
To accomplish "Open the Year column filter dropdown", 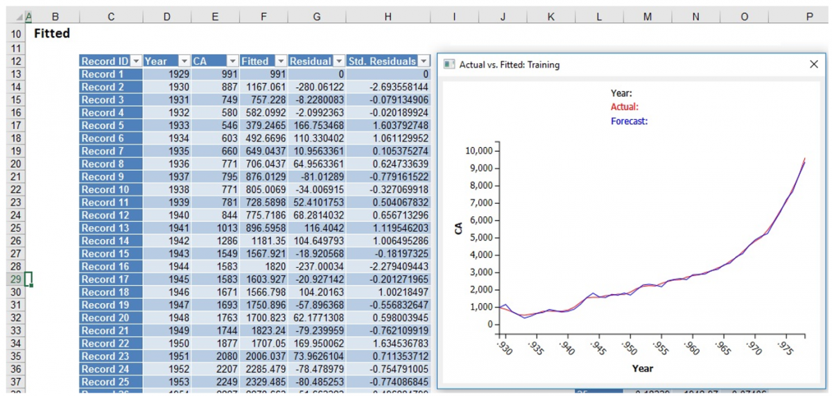I will tap(184, 61).
